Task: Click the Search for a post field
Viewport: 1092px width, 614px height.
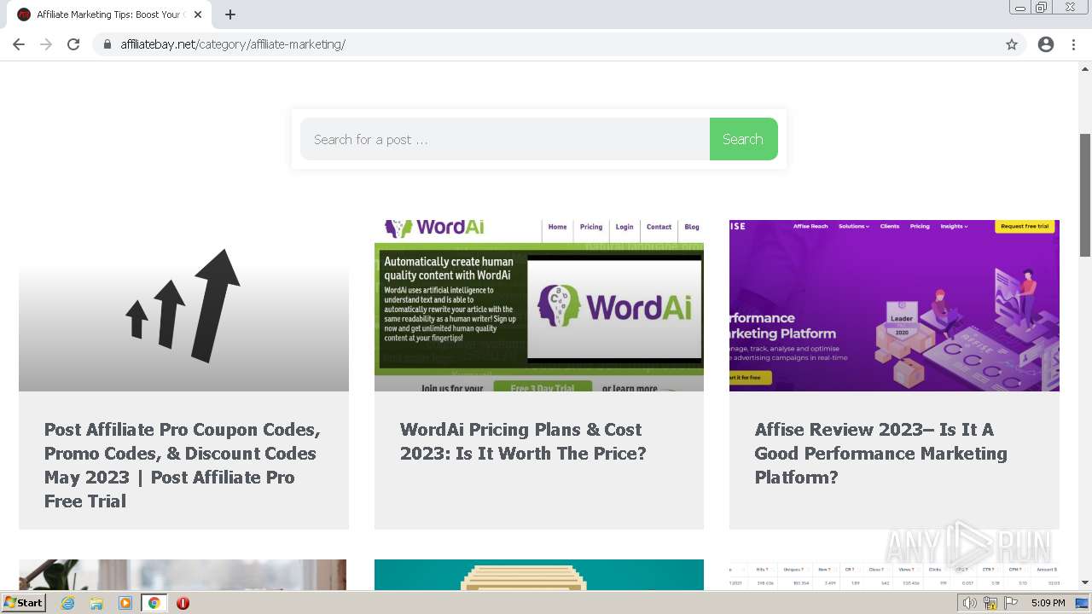Action: click(x=505, y=139)
